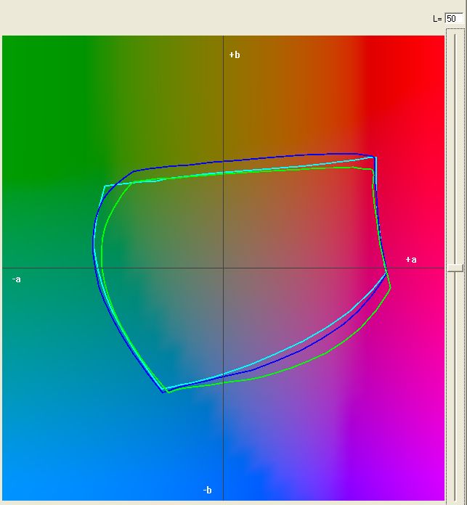
Task: Click the +b axis label
Action: (x=235, y=55)
